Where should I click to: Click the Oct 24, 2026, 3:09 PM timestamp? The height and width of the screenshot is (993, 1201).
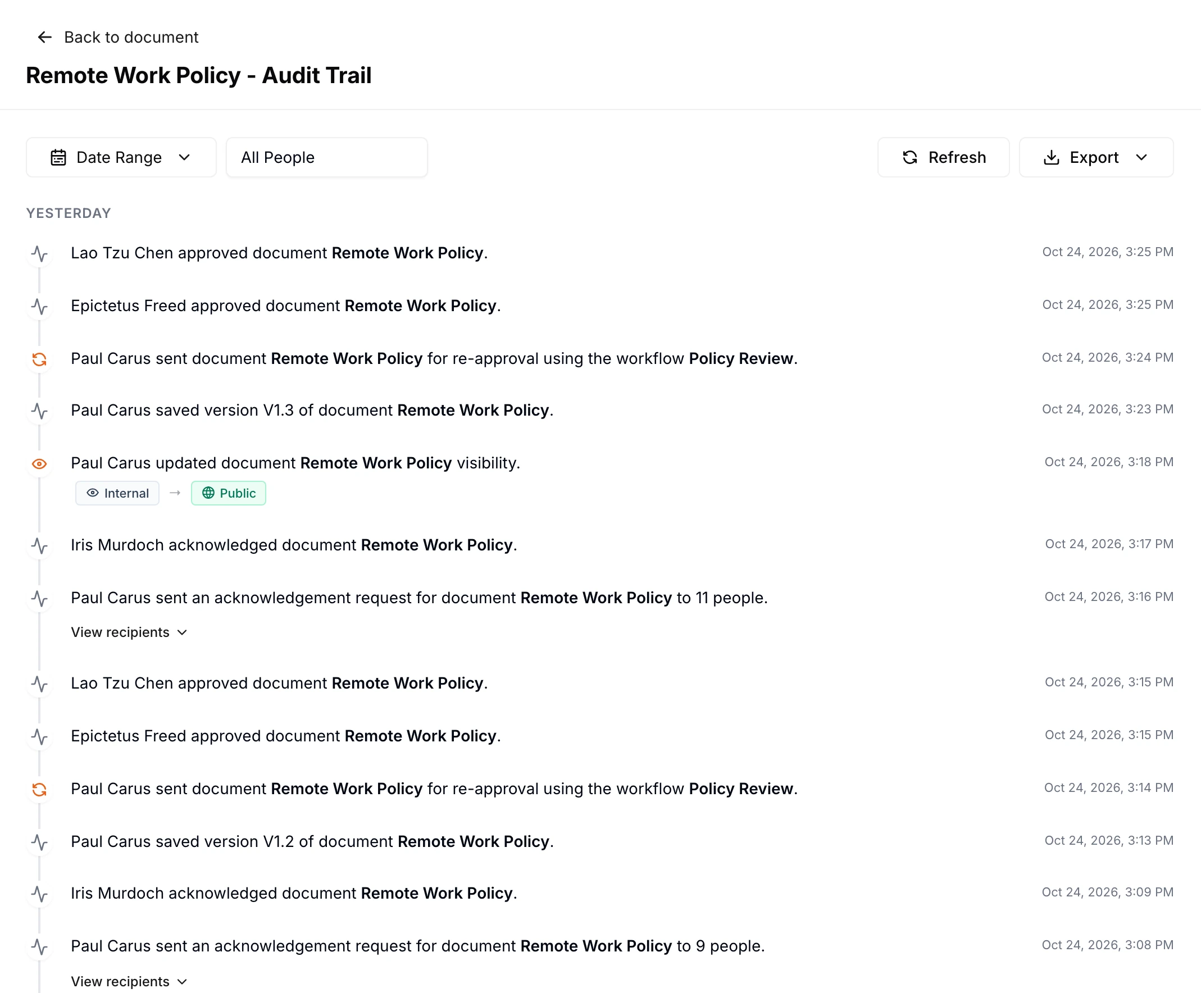[1108, 892]
